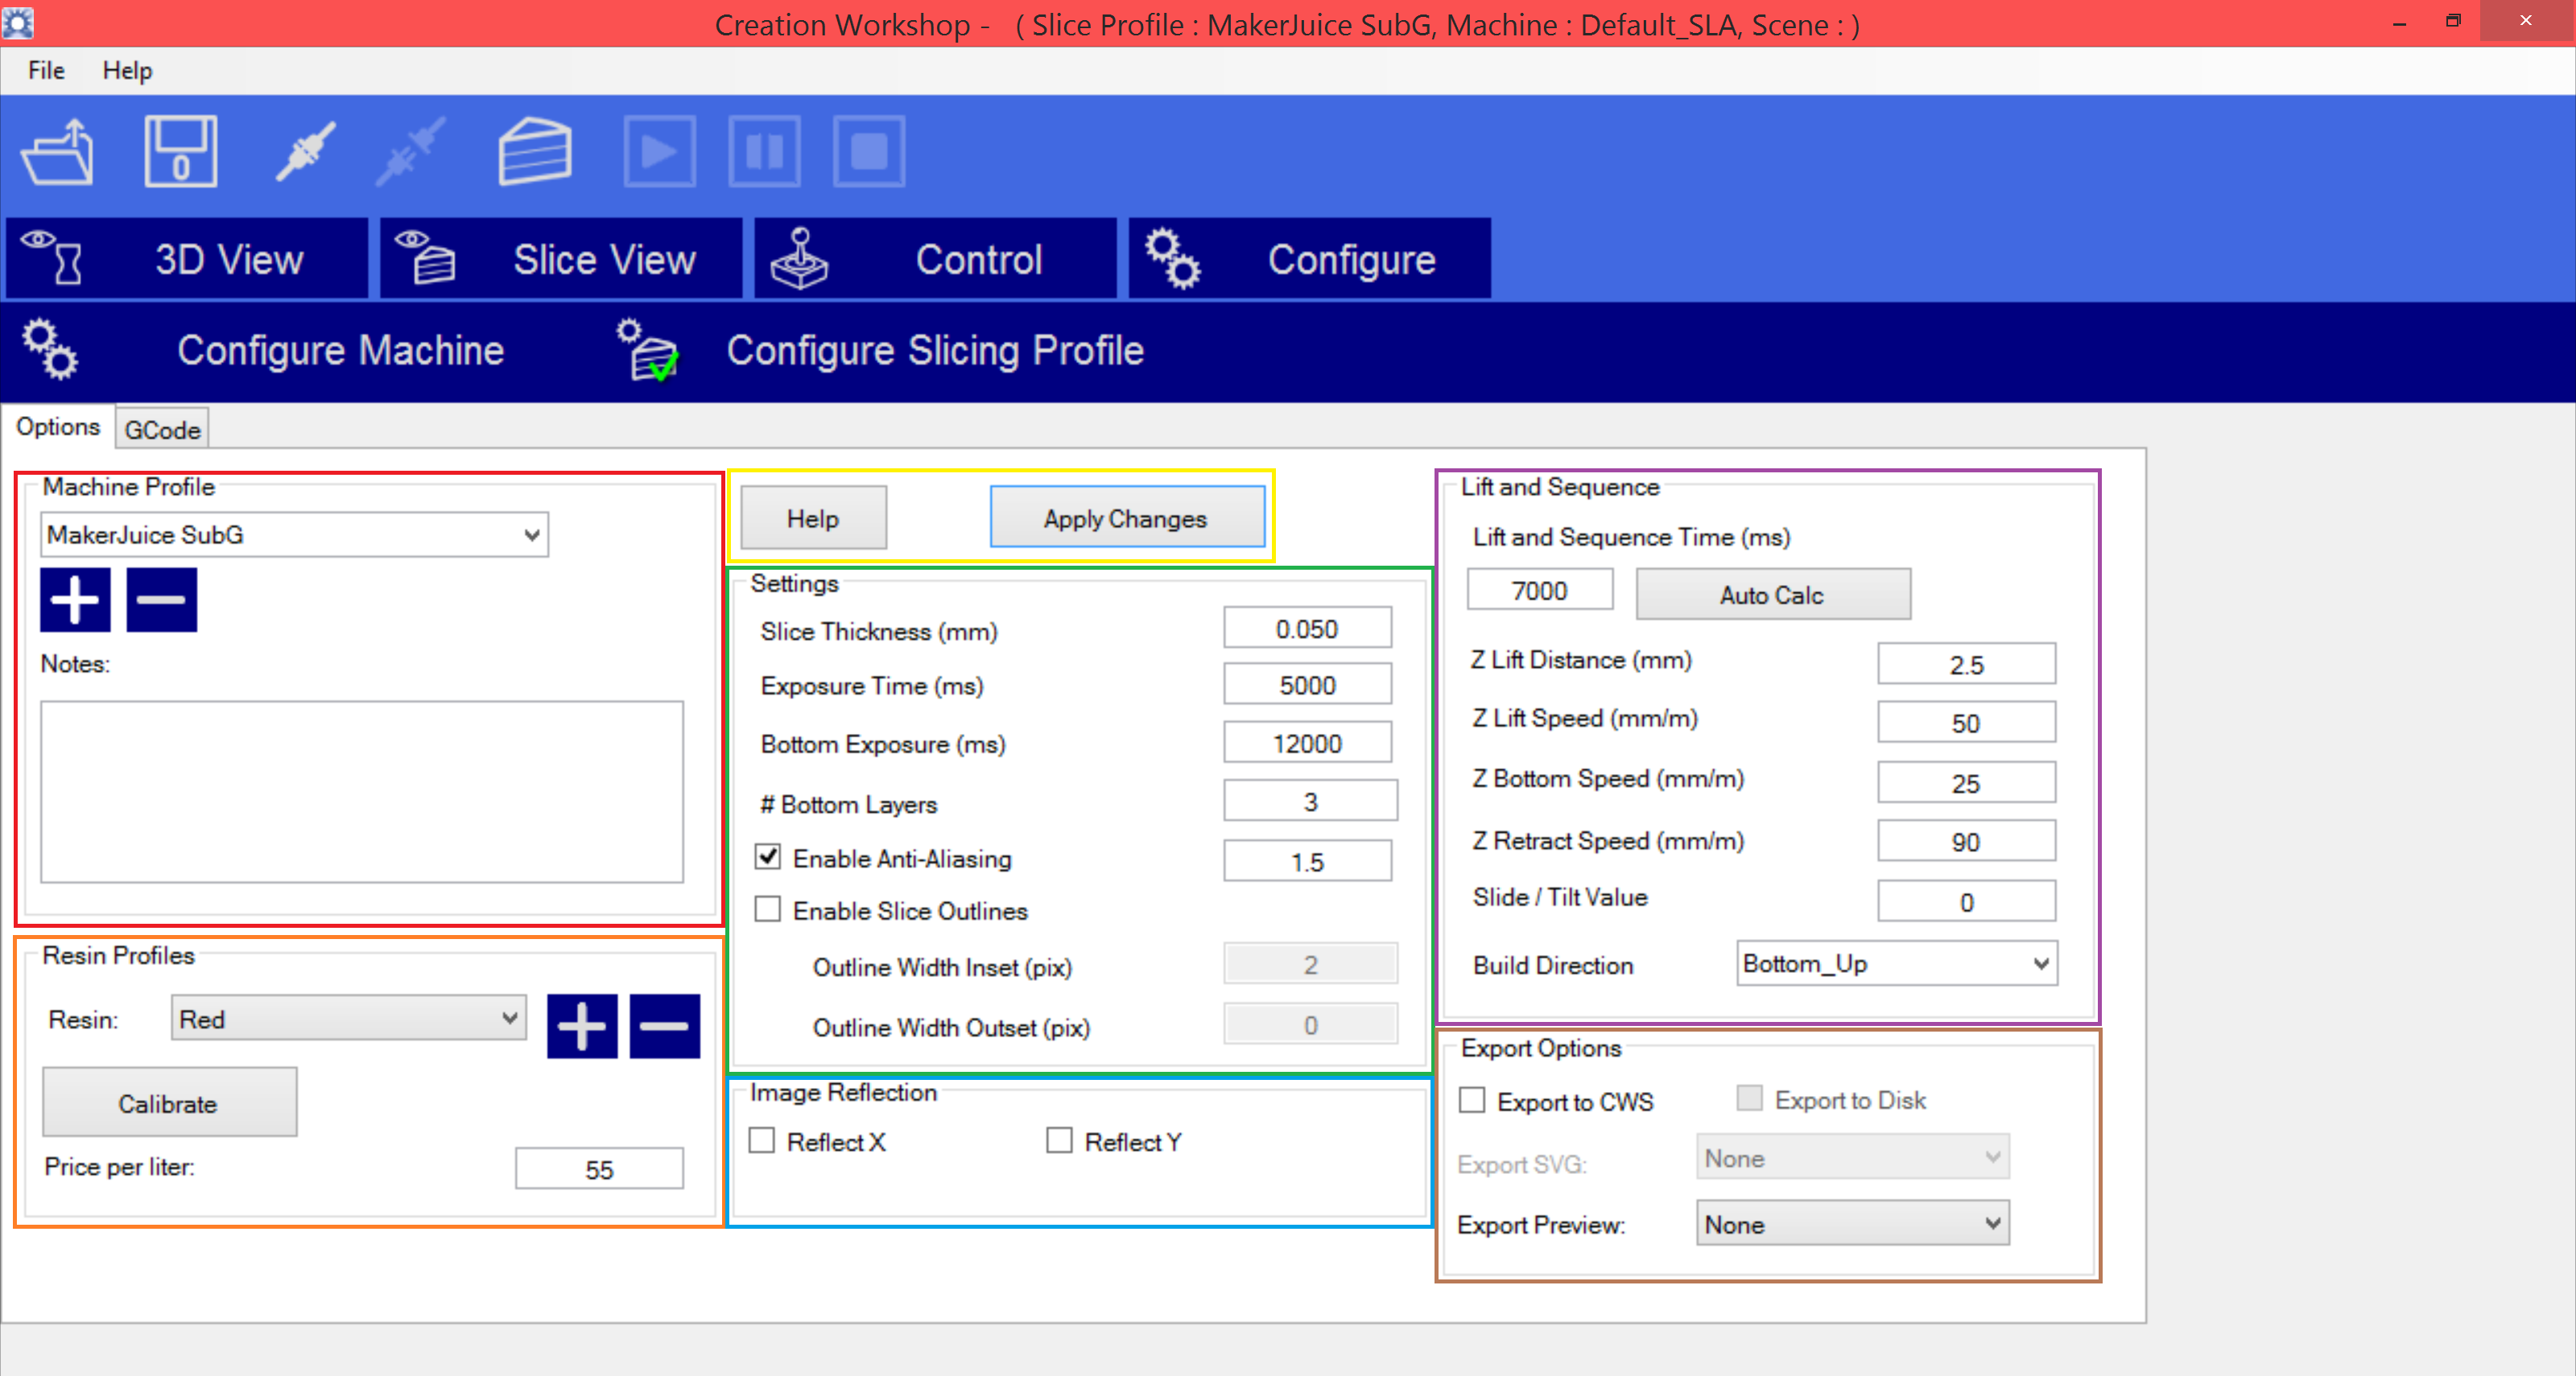Delete the resin profile with minus icon
The image size is (2576, 1376).
665,1025
